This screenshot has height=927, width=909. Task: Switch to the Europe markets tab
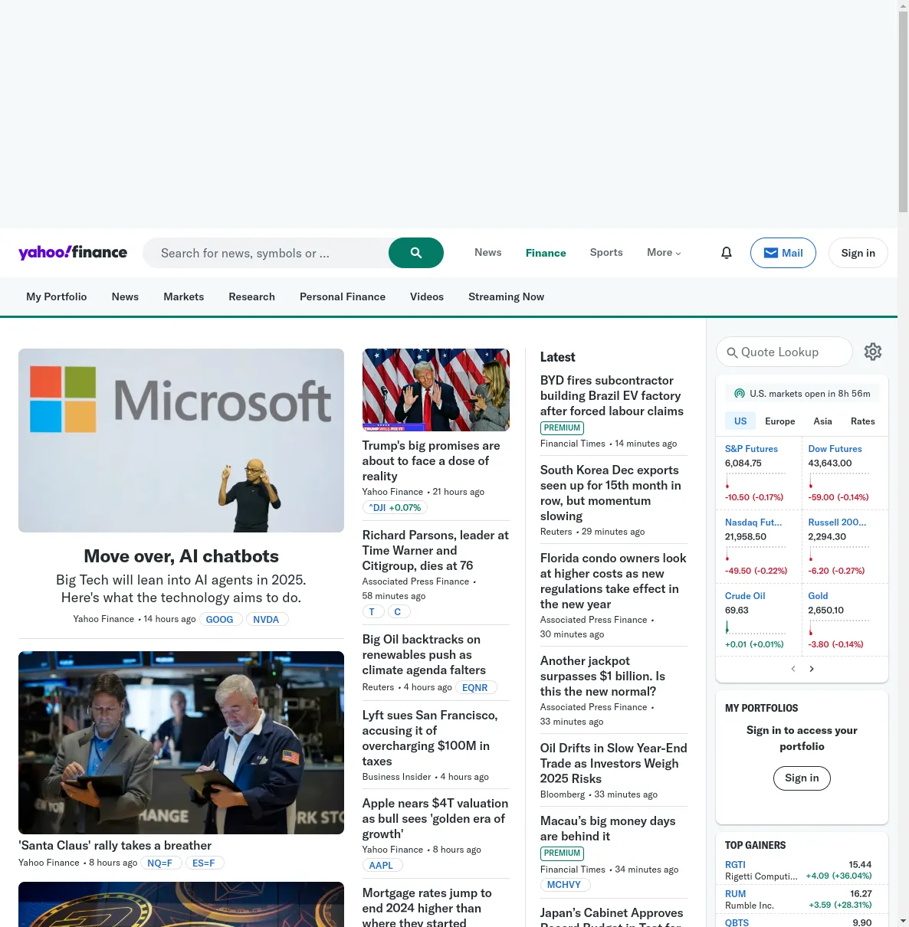click(x=780, y=421)
